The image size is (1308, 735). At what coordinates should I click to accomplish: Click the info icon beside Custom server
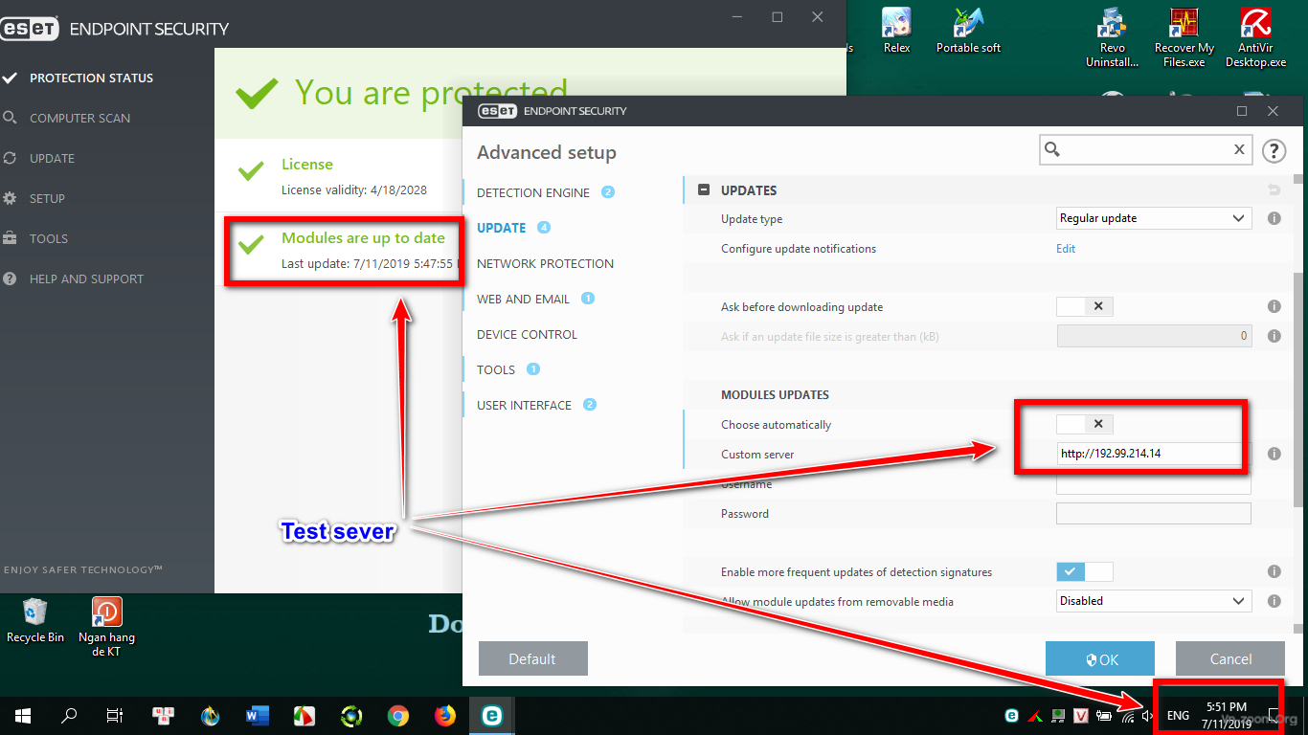tap(1274, 454)
